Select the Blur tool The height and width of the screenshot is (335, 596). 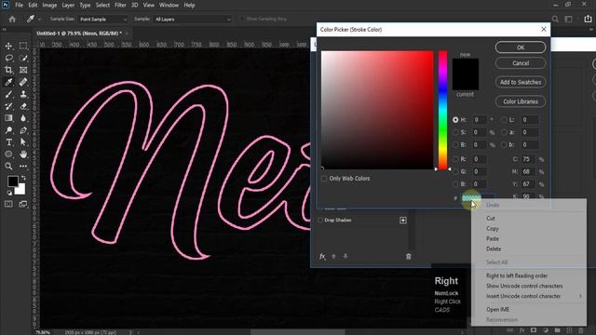click(x=23, y=118)
